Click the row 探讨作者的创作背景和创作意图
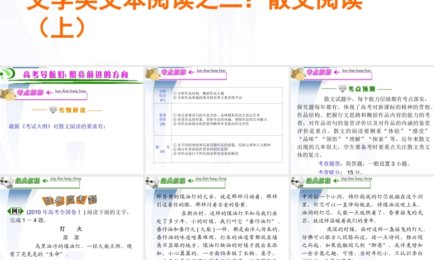The height and width of the screenshot is (260, 434). [201, 149]
